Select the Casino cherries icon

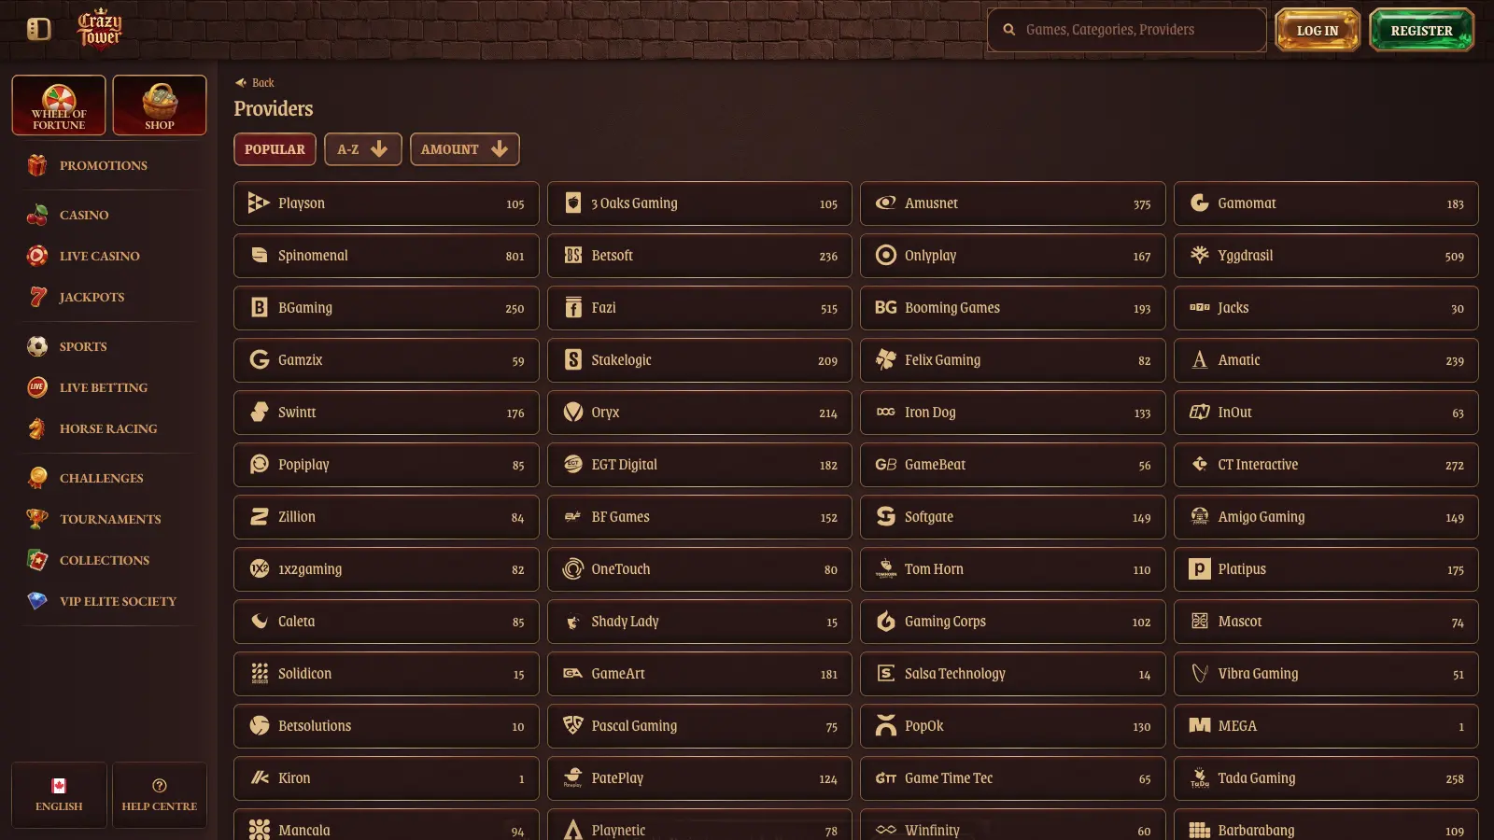coord(37,215)
